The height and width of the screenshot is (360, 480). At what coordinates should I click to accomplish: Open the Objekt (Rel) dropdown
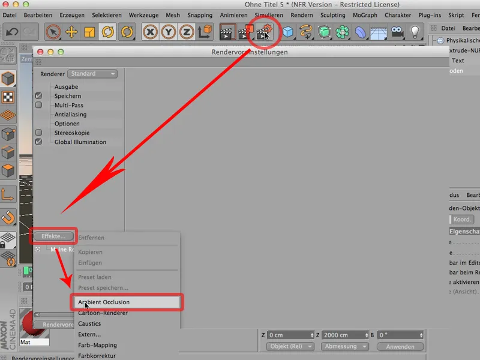click(x=290, y=346)
